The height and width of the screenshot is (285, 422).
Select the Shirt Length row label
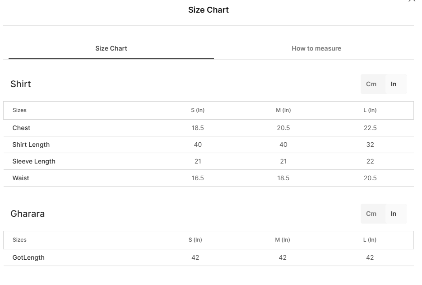coord(31,145)
